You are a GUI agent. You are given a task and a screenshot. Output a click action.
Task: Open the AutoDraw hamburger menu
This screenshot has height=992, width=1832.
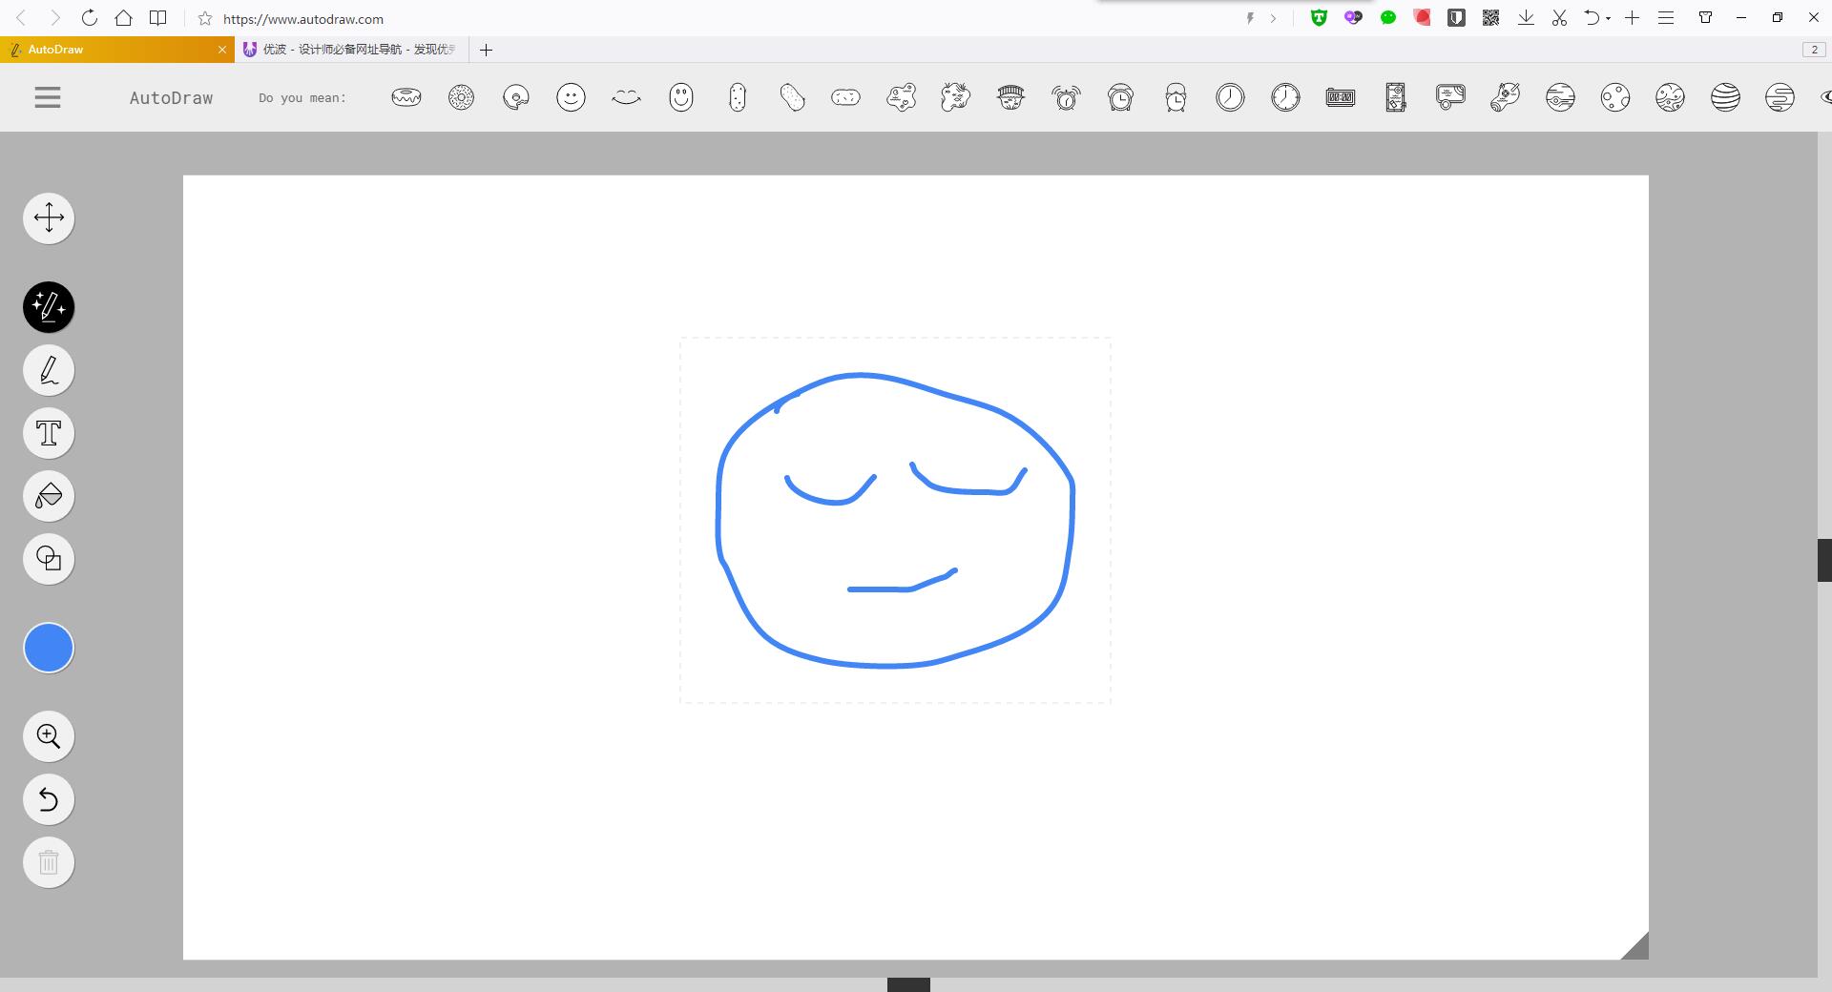coord(48,97)
